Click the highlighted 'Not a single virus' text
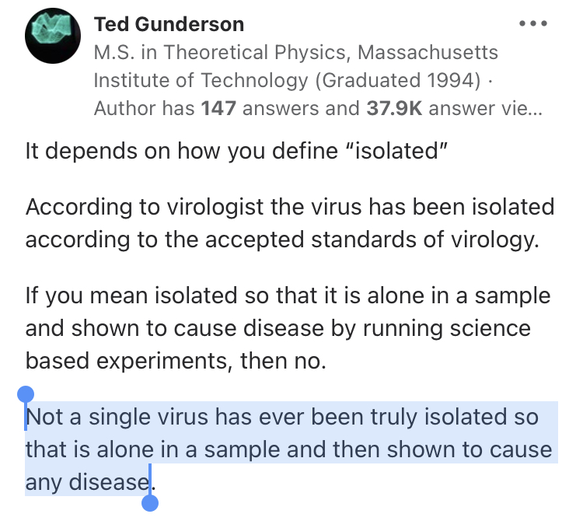The height and width of the screenshot is (521, 583). coord(117,417)
